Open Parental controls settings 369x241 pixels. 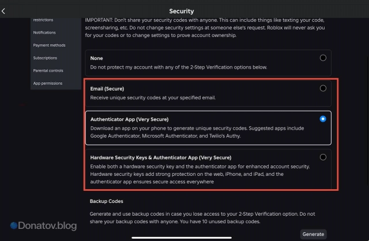(x=48, y=70)
